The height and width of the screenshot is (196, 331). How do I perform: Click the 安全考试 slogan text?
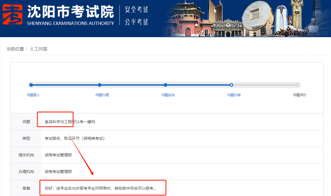136,10
